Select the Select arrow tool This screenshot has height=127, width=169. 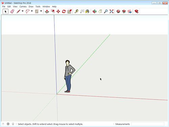pyautogui.click(x=5, y=12)
